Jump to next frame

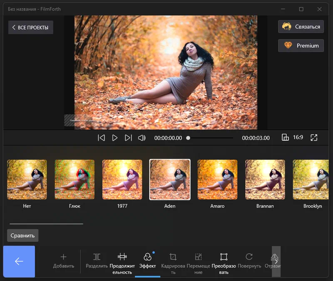pyautogui.click(x=128, y=138)
